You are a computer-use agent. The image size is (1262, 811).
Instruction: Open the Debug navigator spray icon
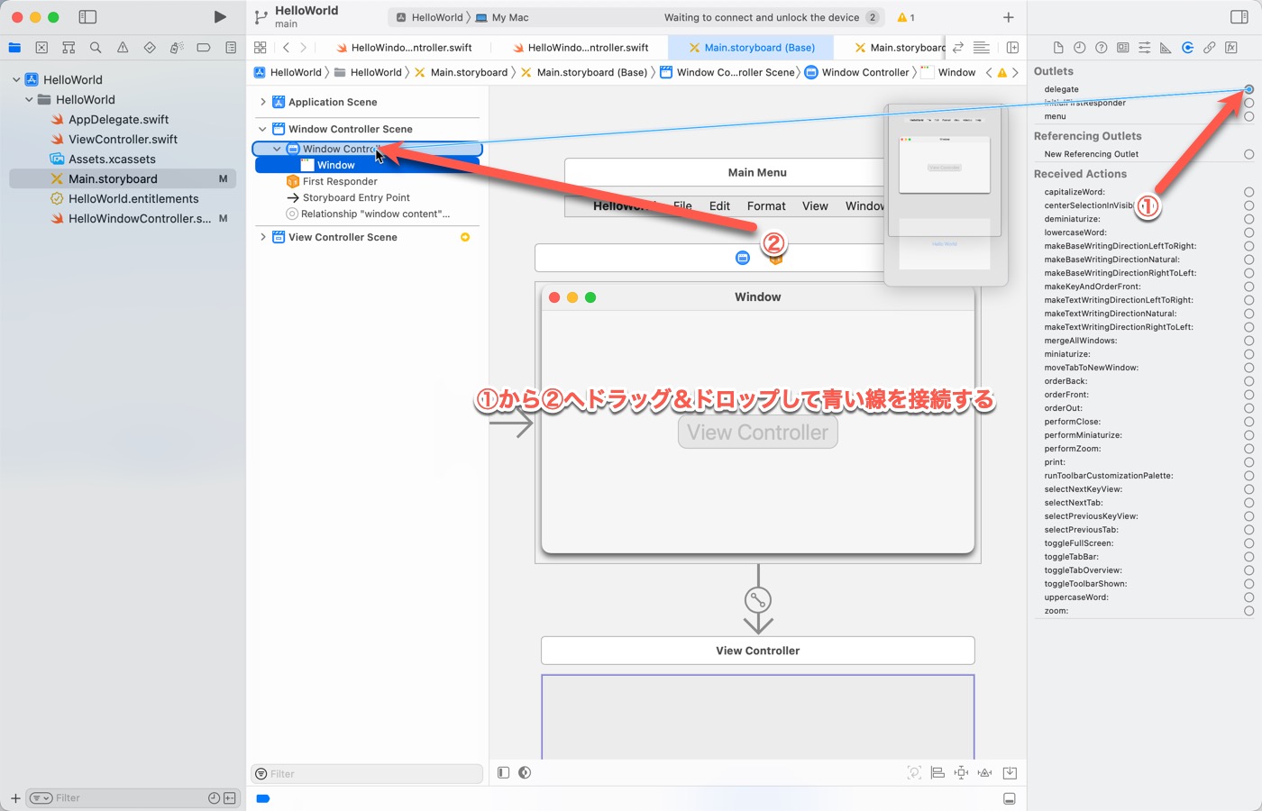177,48
